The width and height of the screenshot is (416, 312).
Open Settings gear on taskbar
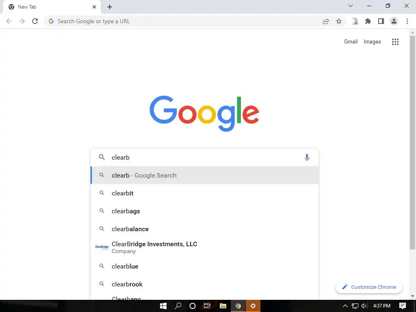[253, 306]
